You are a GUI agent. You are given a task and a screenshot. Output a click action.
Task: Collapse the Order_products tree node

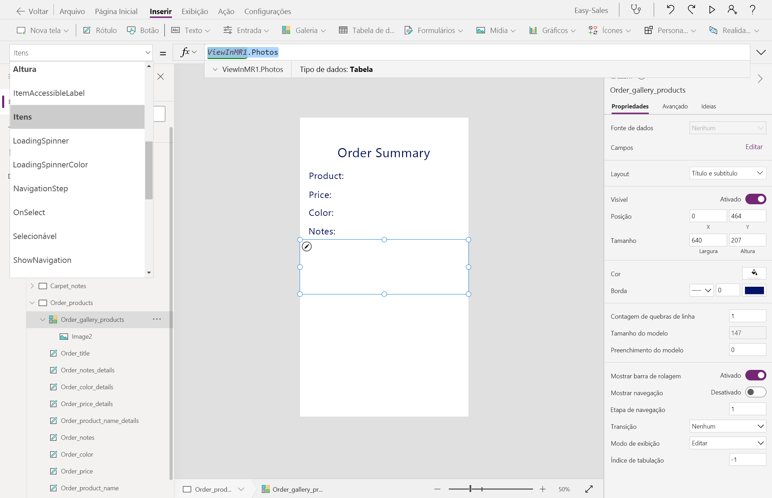[32, 303]
